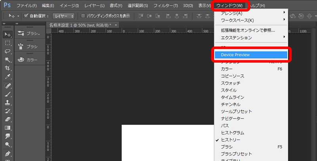The image size is (317, 161).
Task: Select the Crop tool
Action: point(8,68)
